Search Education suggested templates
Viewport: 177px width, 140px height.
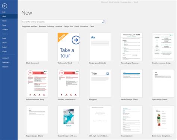pos(84,26)
